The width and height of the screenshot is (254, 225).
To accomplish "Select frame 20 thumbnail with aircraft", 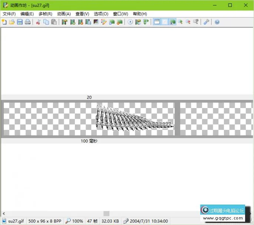I will [x=89, y=119].
